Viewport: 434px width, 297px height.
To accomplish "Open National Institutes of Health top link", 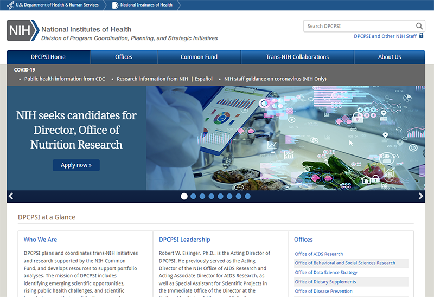I will click(146, 5).
